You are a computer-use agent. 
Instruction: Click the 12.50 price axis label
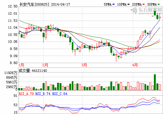13,7
